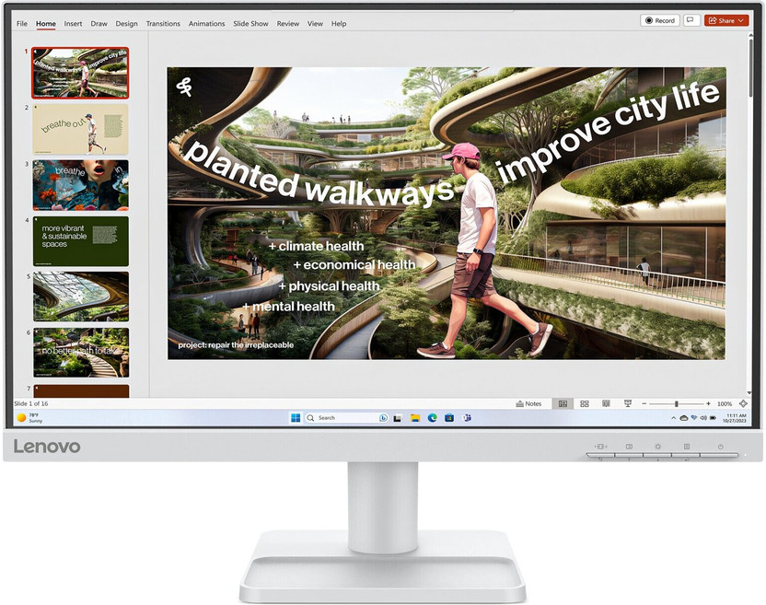
Task: Click the Home tab
Action: coord(45,23)
